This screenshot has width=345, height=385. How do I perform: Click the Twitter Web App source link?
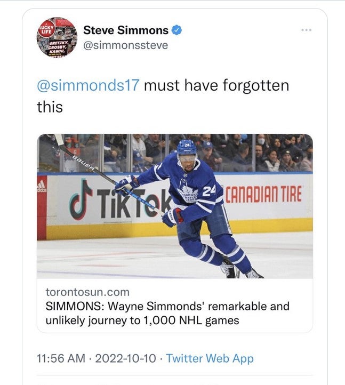(x=210, y=358)
